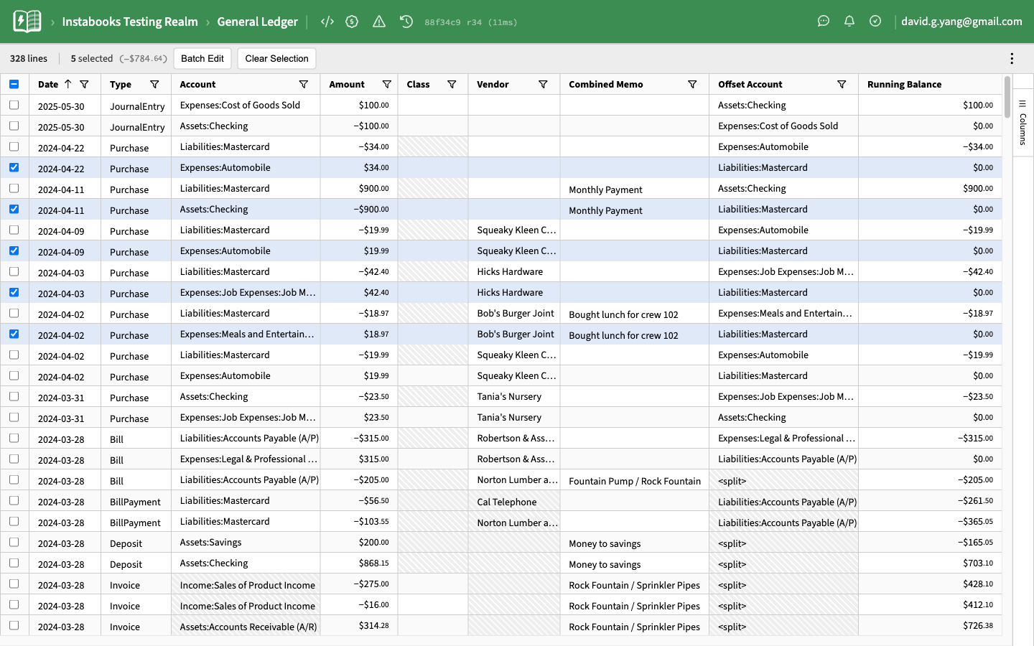The width and height of the screenshot is (1034, 646).
Task: Filter the Account column
Action: tap(304, 84)
